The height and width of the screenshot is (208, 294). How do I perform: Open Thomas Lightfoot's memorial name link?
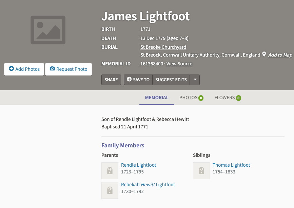(231, 165)
